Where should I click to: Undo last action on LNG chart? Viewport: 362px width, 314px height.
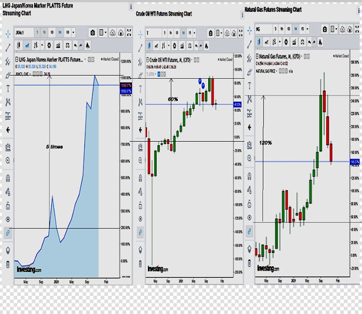(x=75, y=45)
